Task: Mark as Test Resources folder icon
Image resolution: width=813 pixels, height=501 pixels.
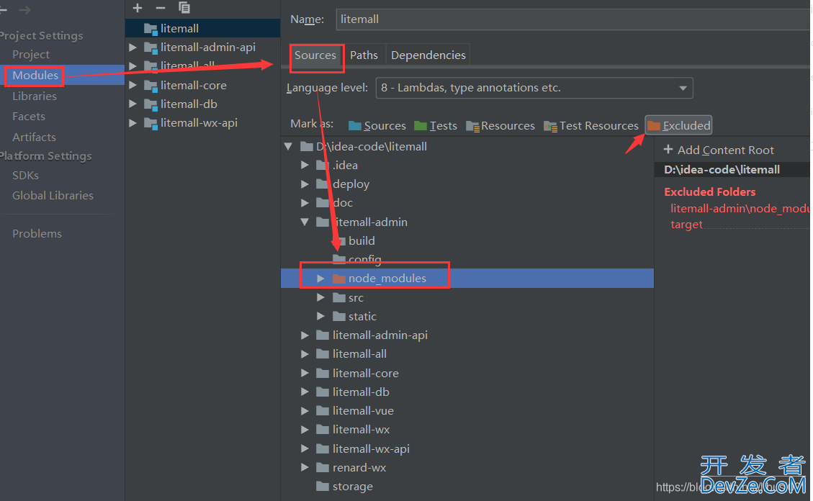Action: pyautogui.click(x=550, y=126)
